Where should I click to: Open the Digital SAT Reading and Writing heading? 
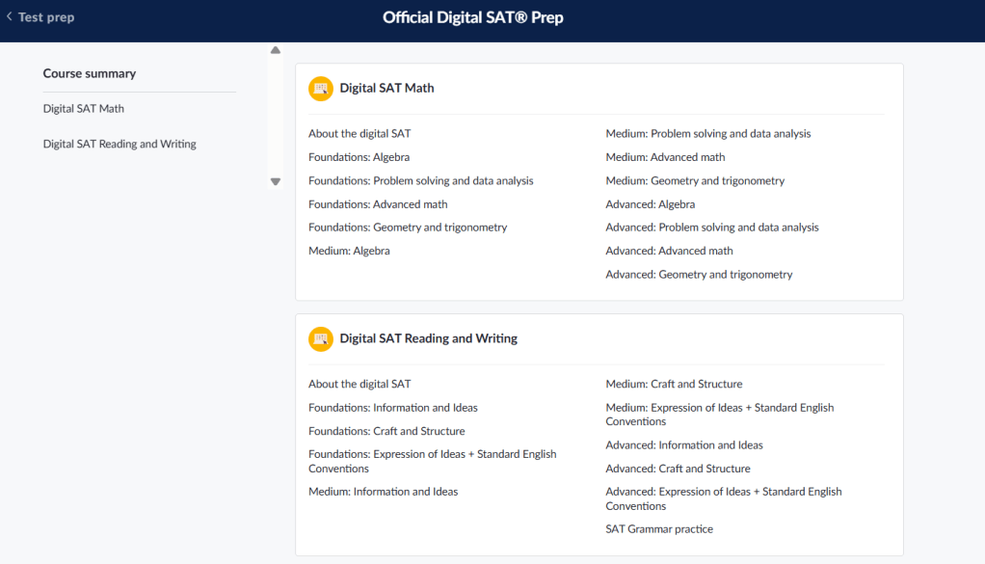click(x=428, y=339)
